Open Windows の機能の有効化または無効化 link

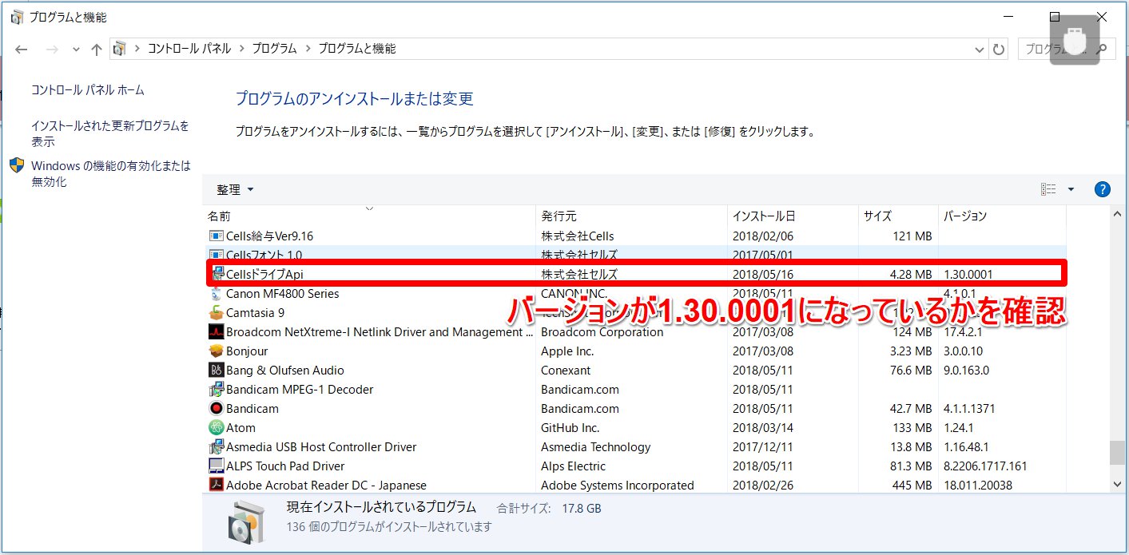[110, 174]
